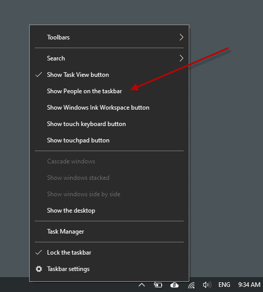
Task: Open Task Manager from the menu
Action: [109, 232]
